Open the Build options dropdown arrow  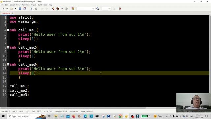62,9
